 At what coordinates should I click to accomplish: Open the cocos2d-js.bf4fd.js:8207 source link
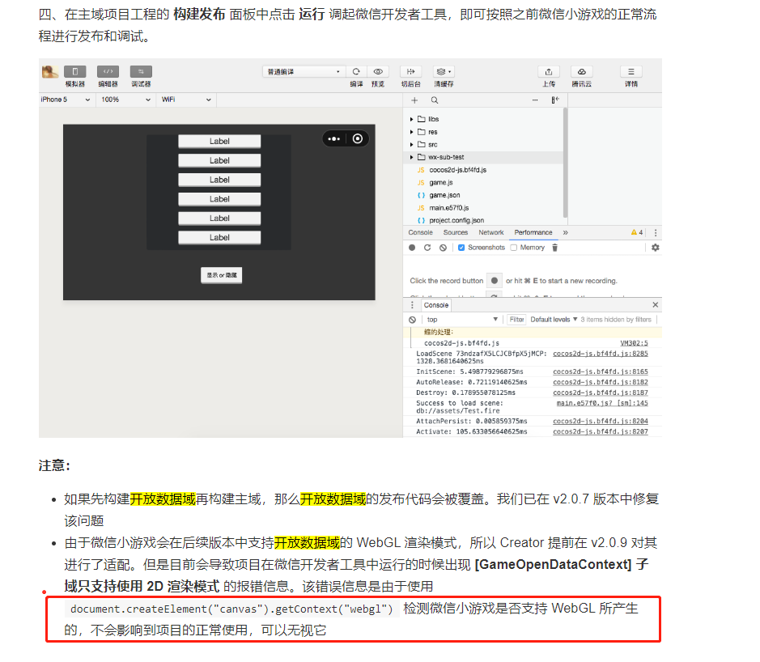tap(601, 432)
